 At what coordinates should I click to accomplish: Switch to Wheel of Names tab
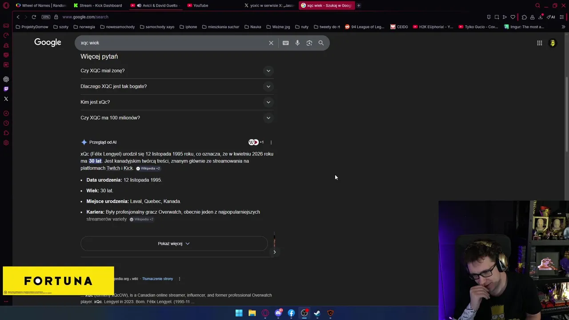coord(41,5)
